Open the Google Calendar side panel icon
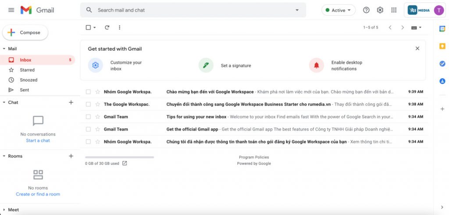The height and width of the screenshot is (215, 449). coord(442,28)
